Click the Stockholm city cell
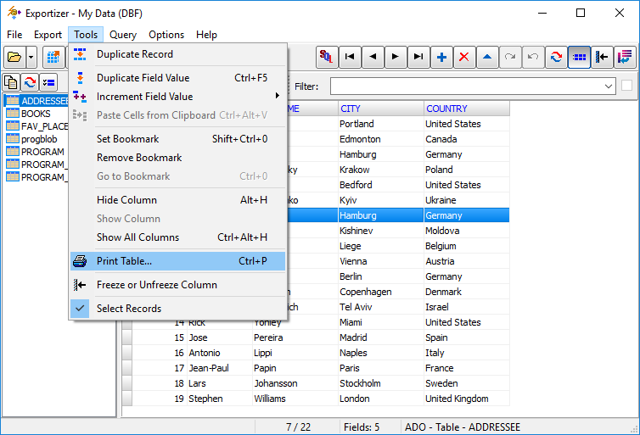The image size is (640, 435). tap(381, 383)
